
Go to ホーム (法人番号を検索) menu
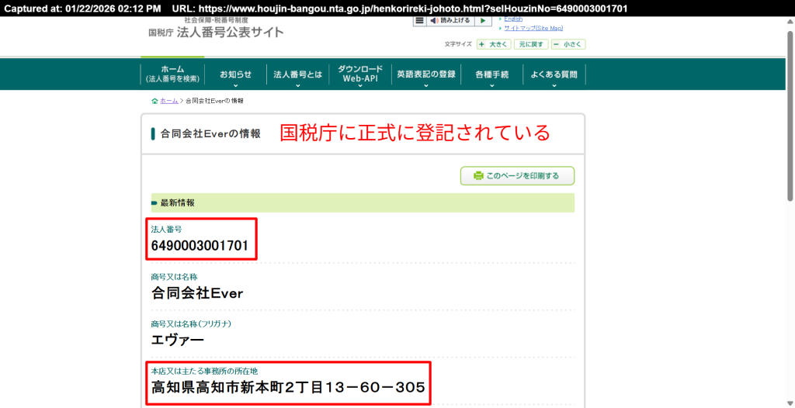[x=172, y=74]
